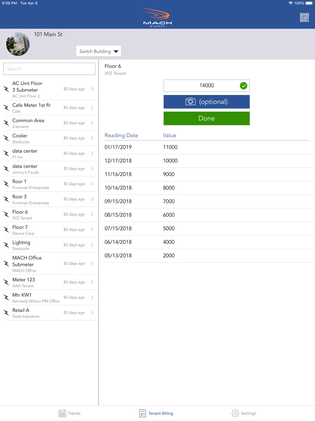
Task: Click the lightning icon for Floor 6
Action: pos(6,214)
